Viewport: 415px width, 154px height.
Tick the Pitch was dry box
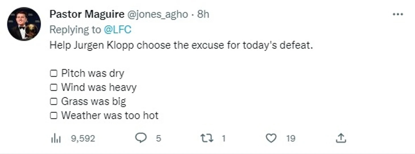coord(53,73)
